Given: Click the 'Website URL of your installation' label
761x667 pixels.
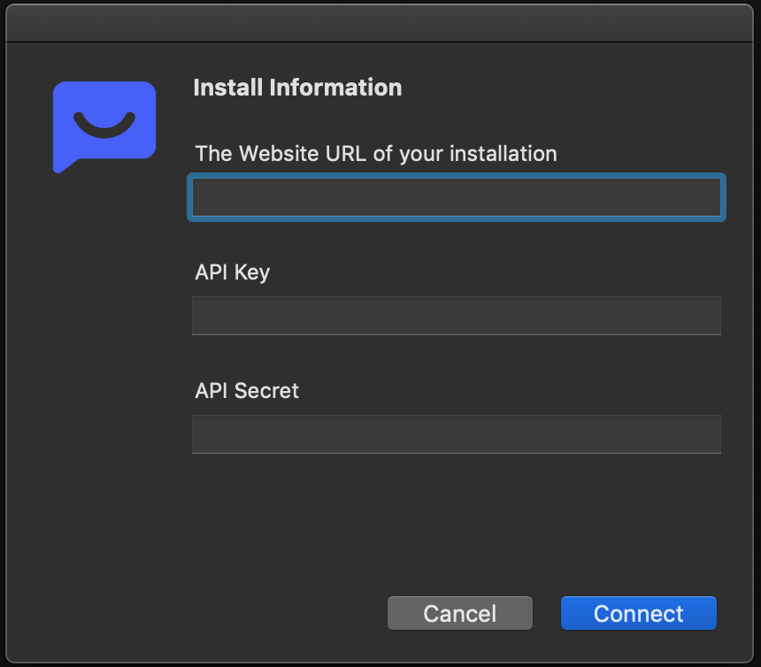Looking at the screenshot, I should point(376,154).
